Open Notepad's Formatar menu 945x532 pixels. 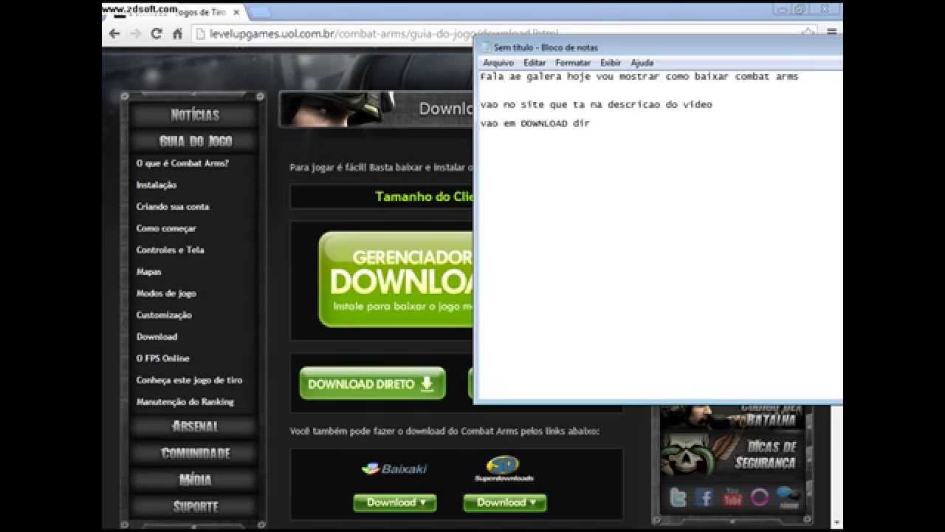(x=573, y=63)
